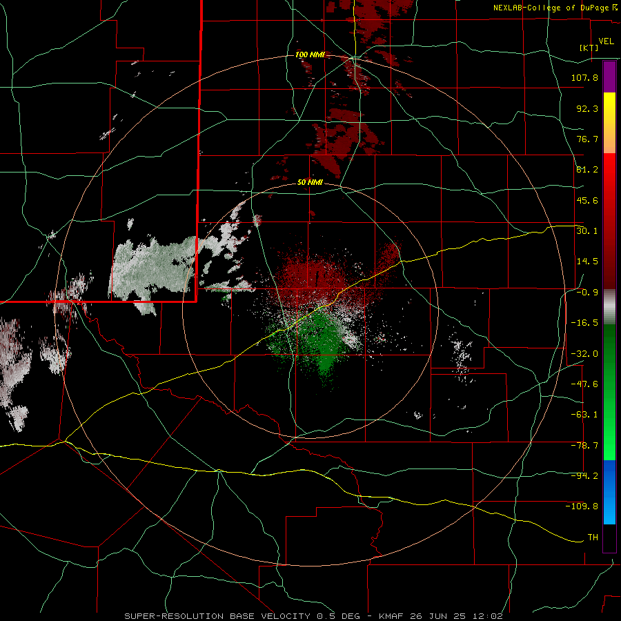
Task: Click the -94.2 velocity scale value
Action: pyautogui.click(x=584, y=476)
